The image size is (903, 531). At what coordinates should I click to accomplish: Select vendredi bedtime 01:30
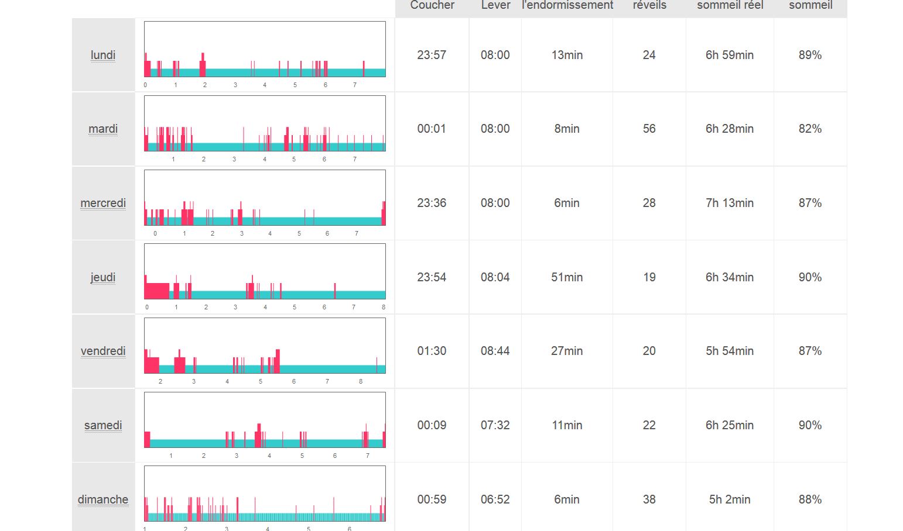[x=432, y=351]
